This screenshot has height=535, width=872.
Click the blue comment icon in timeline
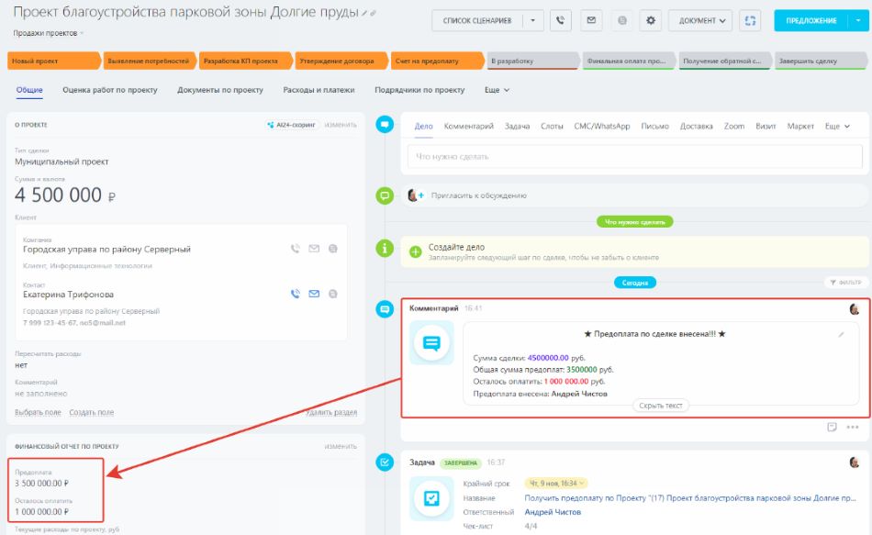point(385,308)
